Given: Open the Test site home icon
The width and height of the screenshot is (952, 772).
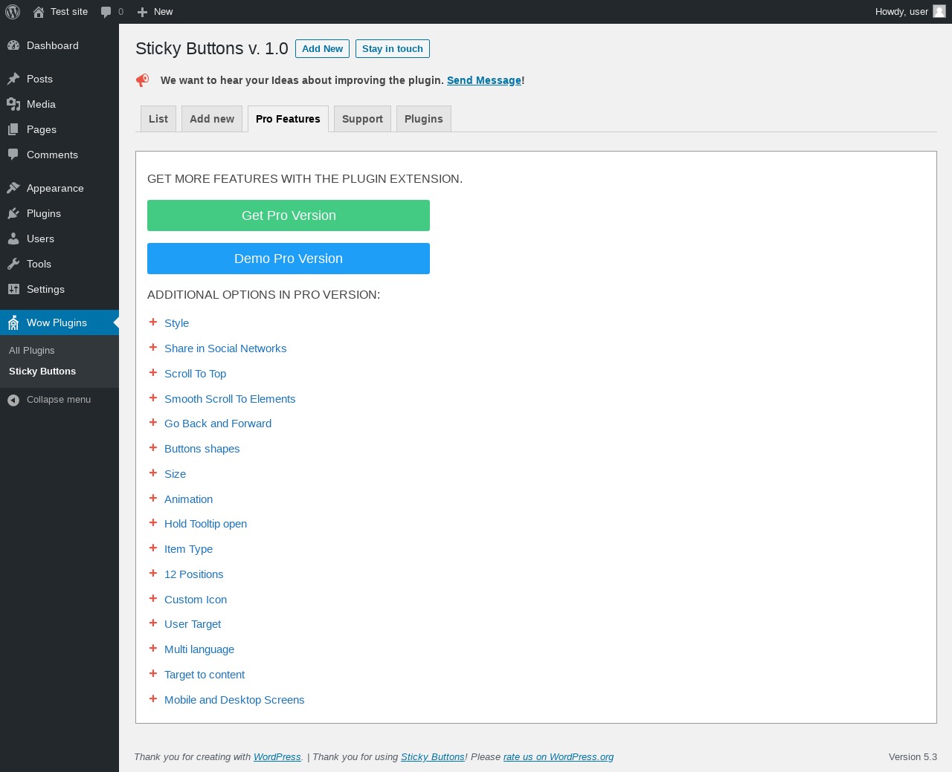Looking at the screenshot, I should click(39, 12).
